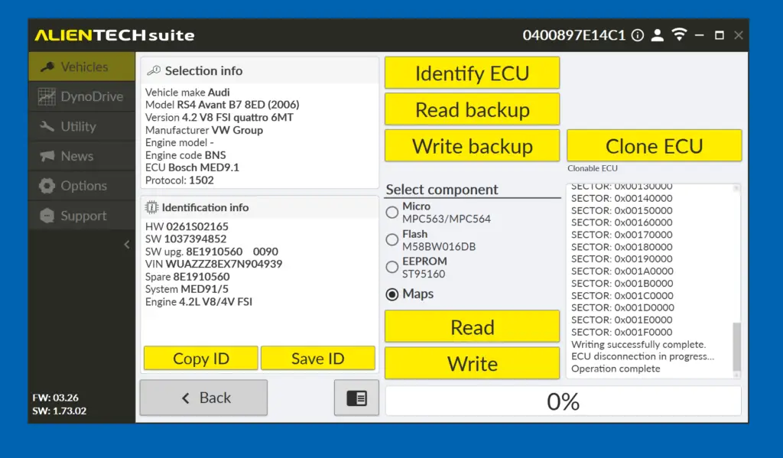Click the System MED91/5 line
Image resolution: width=783 pixels, height=458 pixels.
[x=187, y=289]
